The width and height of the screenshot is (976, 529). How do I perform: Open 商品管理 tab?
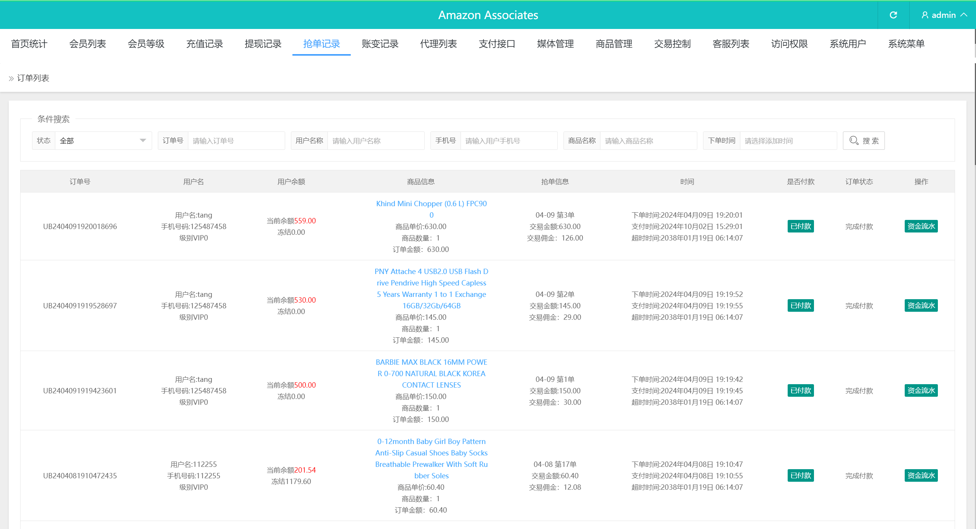[x=614, y=44]
